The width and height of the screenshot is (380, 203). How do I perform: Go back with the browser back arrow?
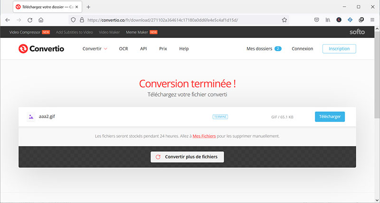pyautogui.click(x=8, y=20)
